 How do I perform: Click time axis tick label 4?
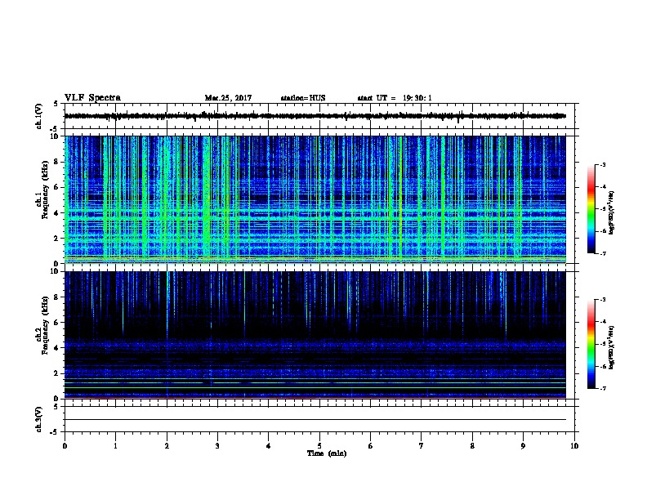(x=269, y=445)
